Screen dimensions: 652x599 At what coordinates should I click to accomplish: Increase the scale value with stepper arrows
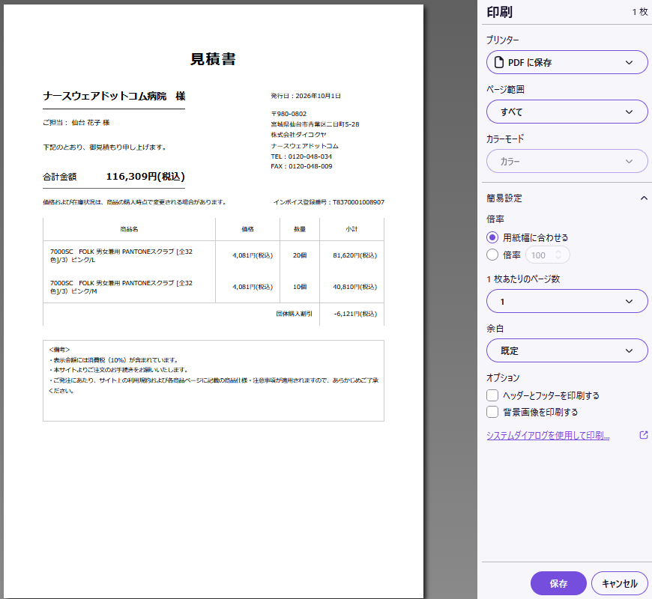tap(558, 252)
